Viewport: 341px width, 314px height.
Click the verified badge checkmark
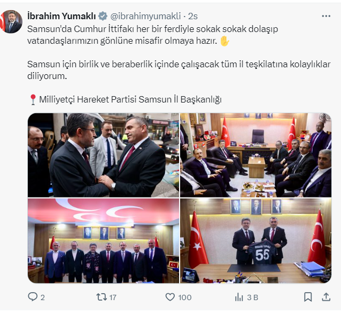coord(103,17)
